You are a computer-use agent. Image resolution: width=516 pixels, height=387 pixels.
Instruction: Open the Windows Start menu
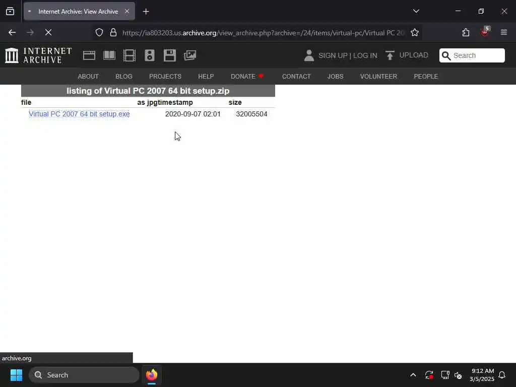tap(16, 375)
